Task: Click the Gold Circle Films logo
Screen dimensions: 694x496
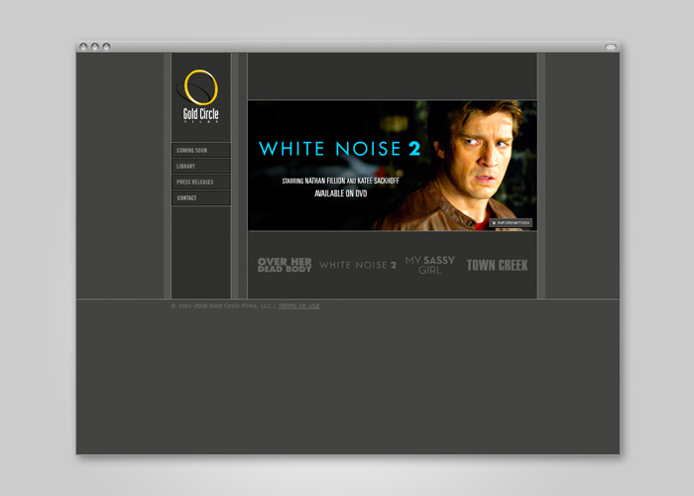Action: tap(200, 97)
